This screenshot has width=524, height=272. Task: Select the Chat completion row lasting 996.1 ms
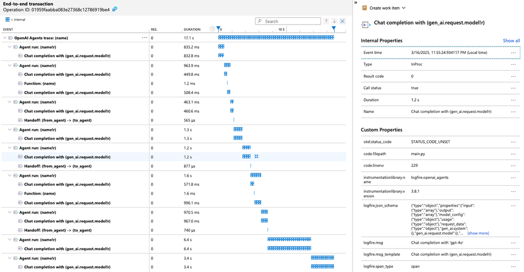174,202
